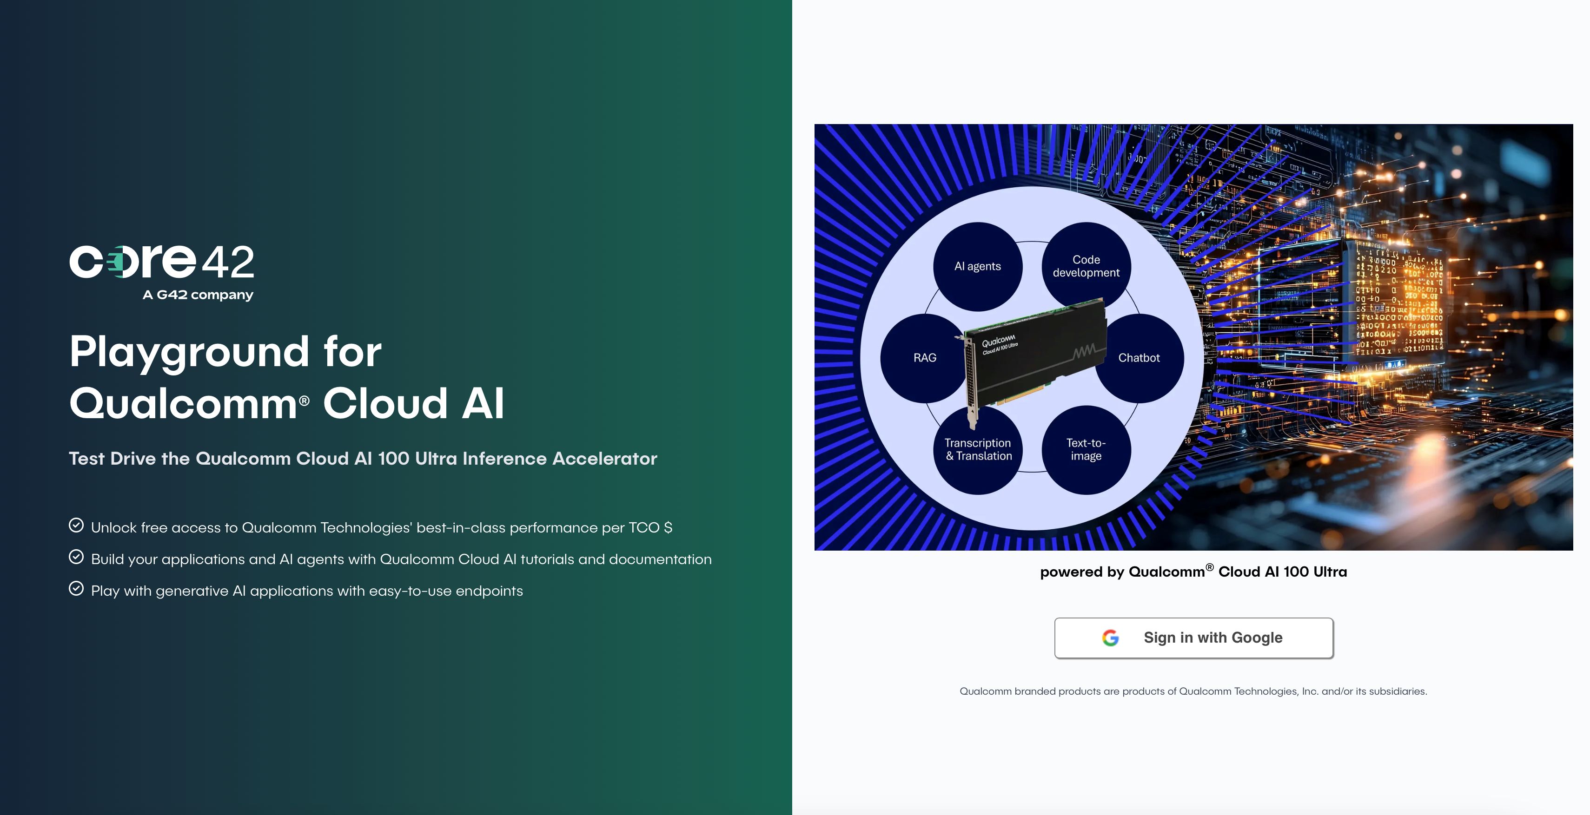Click the powered by Qualcomm caption
Viewport: 1590px width, 815px height.
click(x=1194, y=572)
